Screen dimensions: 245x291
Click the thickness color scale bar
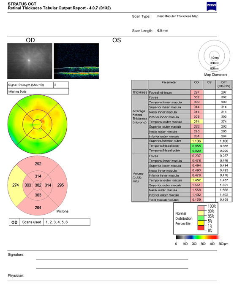tap(198, 237)
